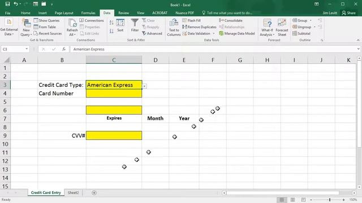This screenshot has height=203, width=362.
Task: Sort Z to A descending
Action: point(111,31)
